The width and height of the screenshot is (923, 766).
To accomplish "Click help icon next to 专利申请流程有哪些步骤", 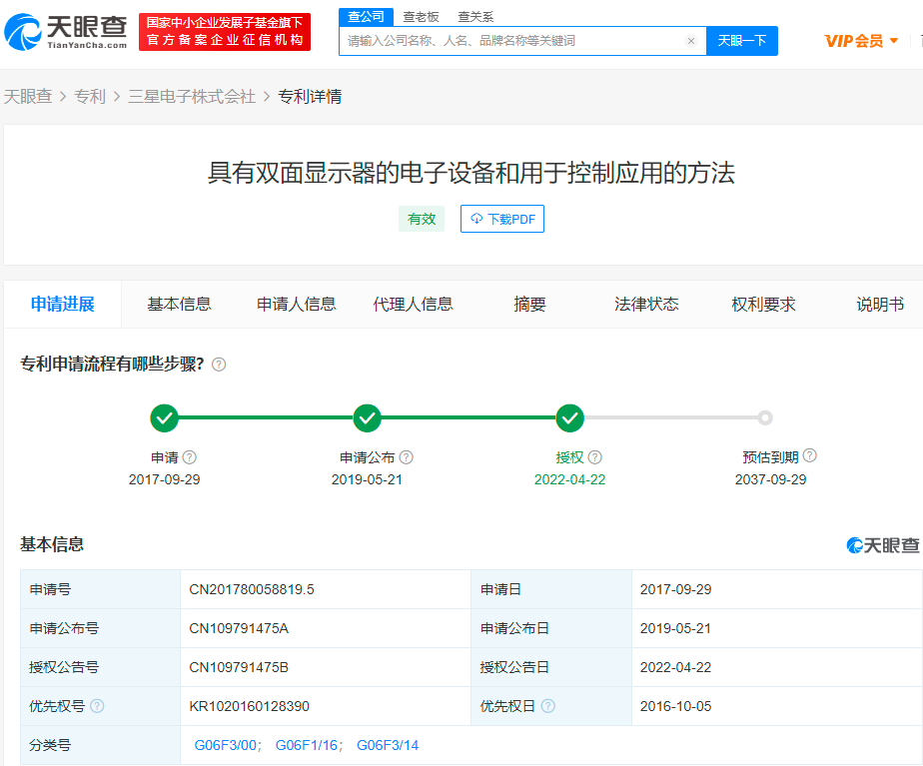I will 219,365.
